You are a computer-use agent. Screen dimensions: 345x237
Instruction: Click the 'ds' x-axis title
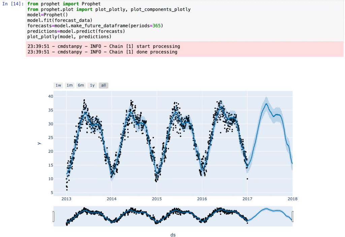[x=173, y=235]
